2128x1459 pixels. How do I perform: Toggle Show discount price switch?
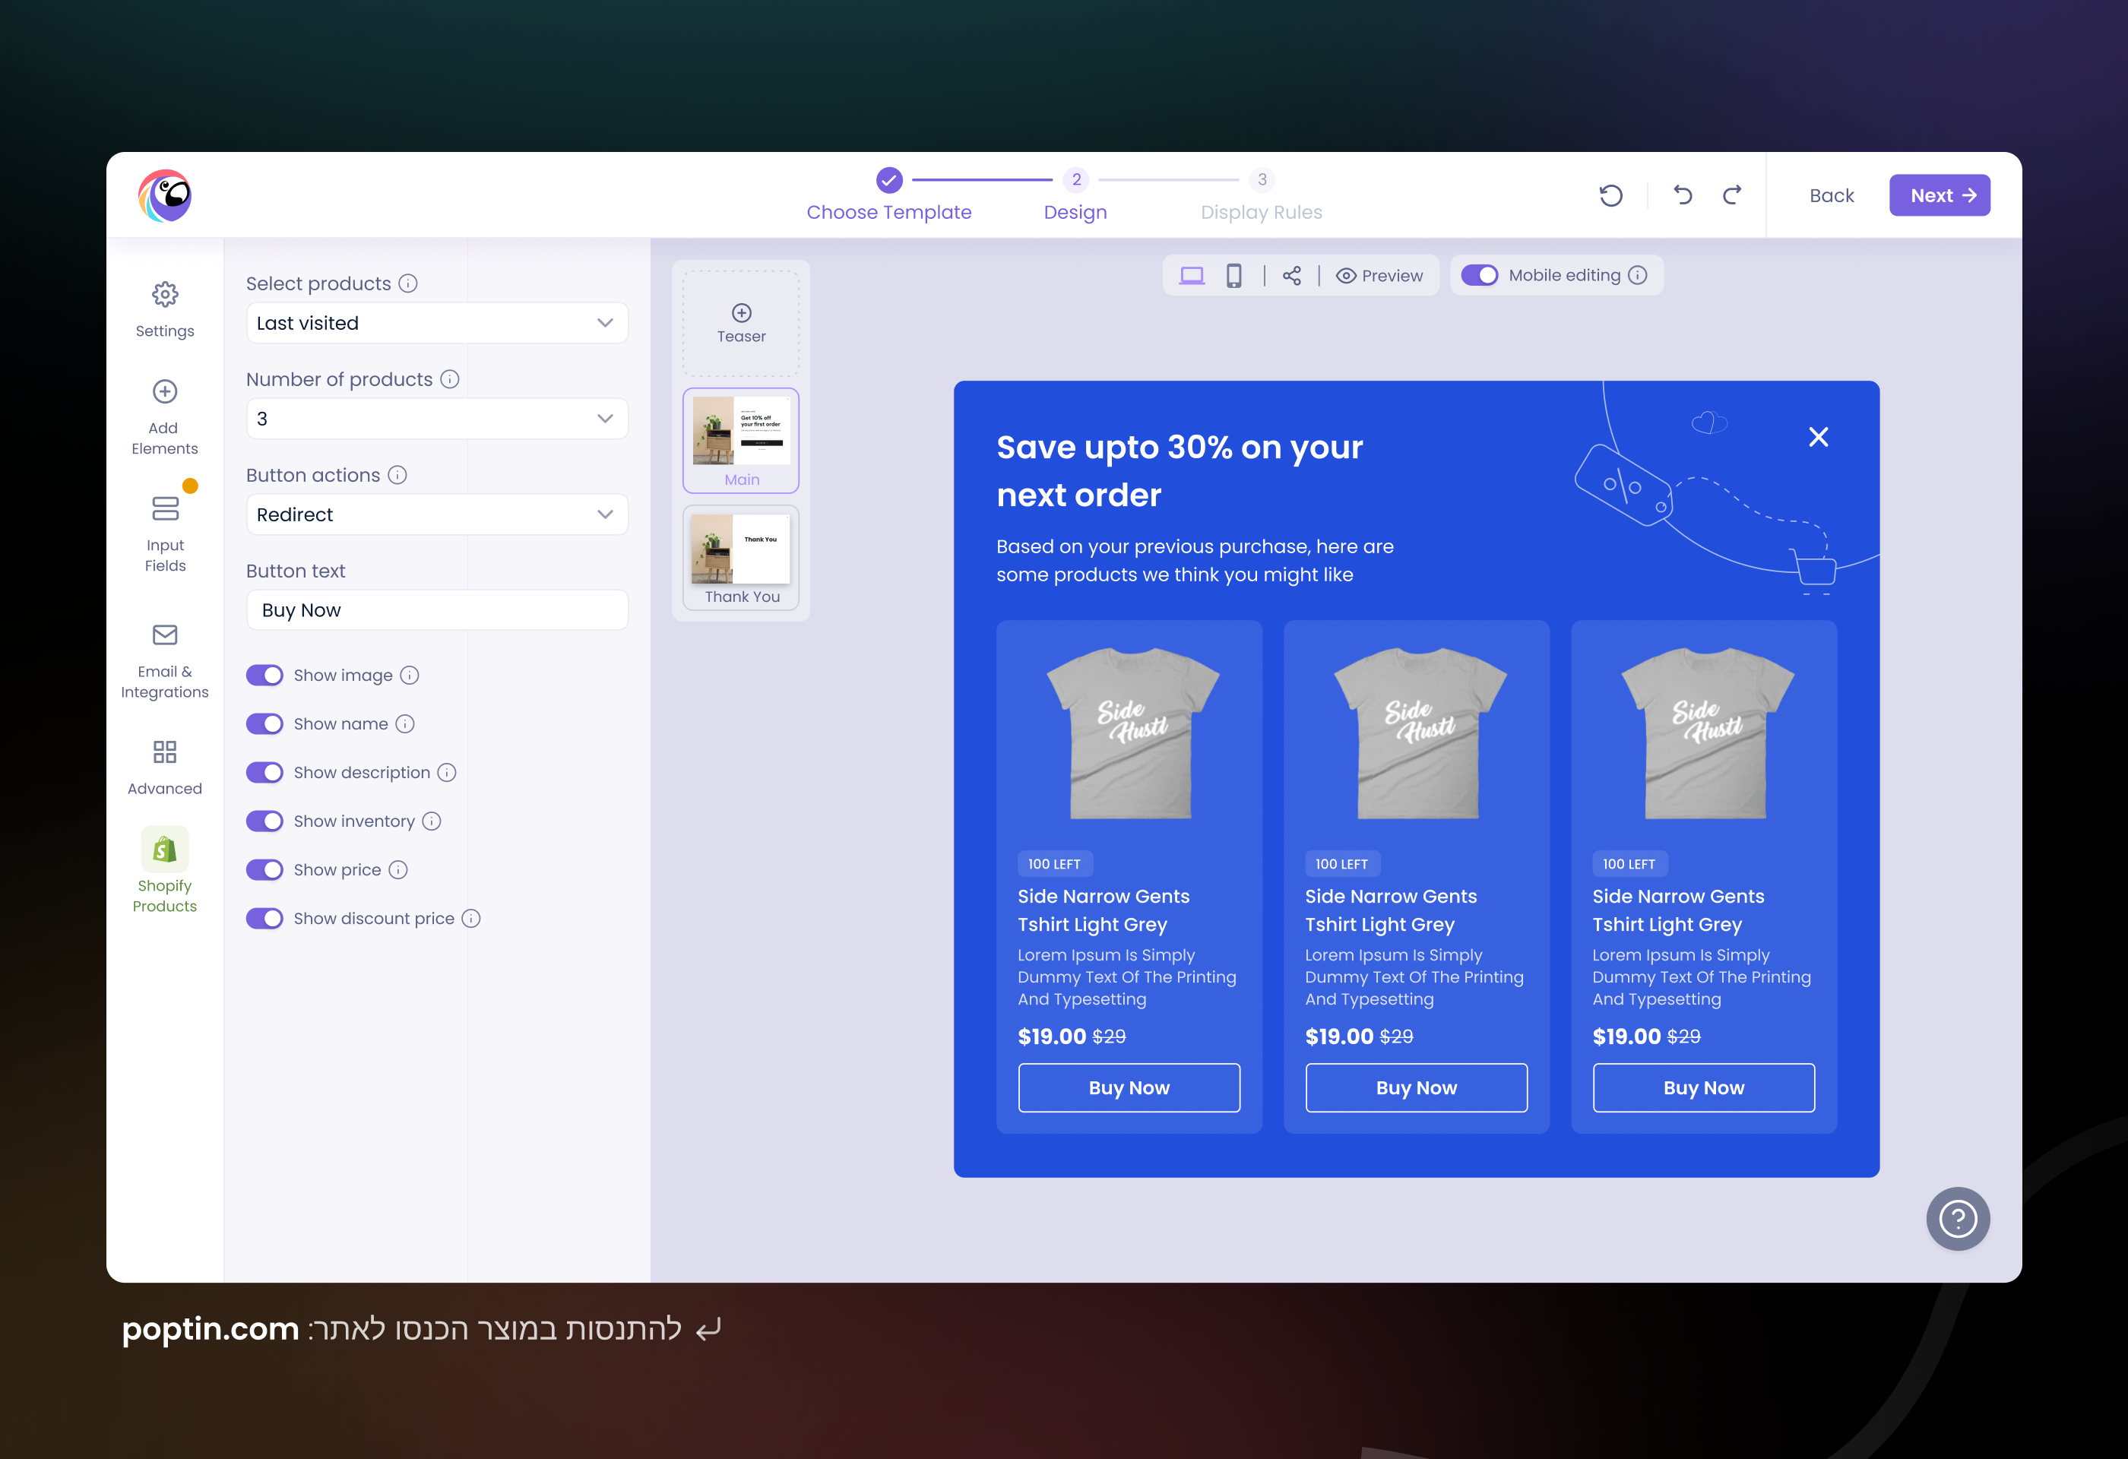pyautogui.click(x=264, y=918)
